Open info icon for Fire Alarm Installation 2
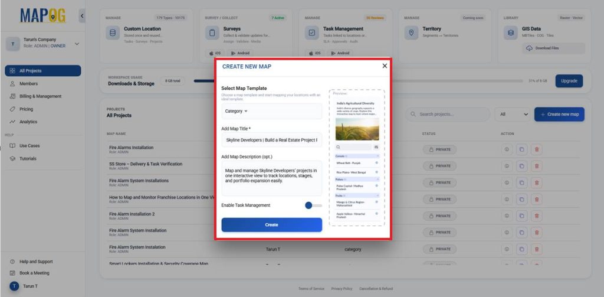Screen dimensions: 604x297 pyautogui.click(x=506, y=216)
